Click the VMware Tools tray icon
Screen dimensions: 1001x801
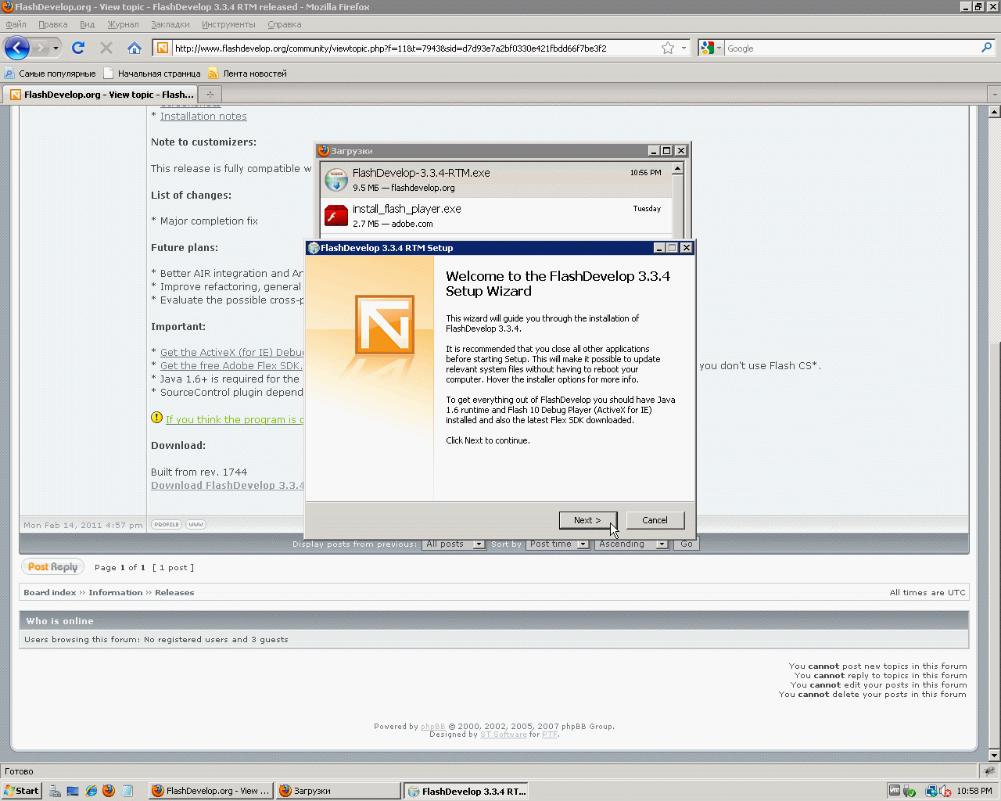894,791
